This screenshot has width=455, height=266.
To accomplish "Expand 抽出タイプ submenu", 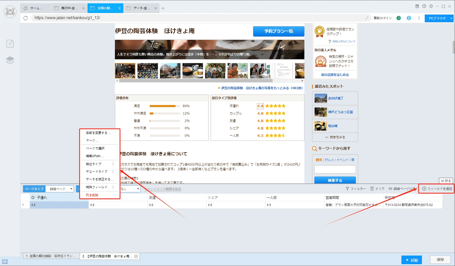I will coord(100,164).
